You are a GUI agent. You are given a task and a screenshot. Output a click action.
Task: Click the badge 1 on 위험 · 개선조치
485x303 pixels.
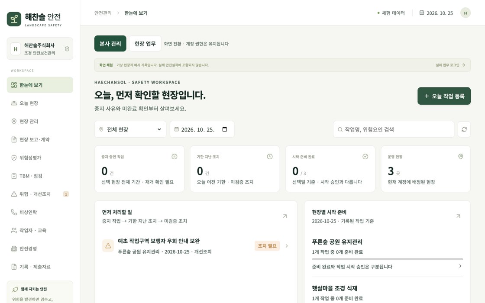(x=66, y=194)
